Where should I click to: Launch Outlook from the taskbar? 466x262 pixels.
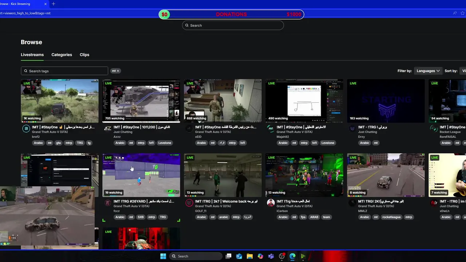[x=239, y=256]
